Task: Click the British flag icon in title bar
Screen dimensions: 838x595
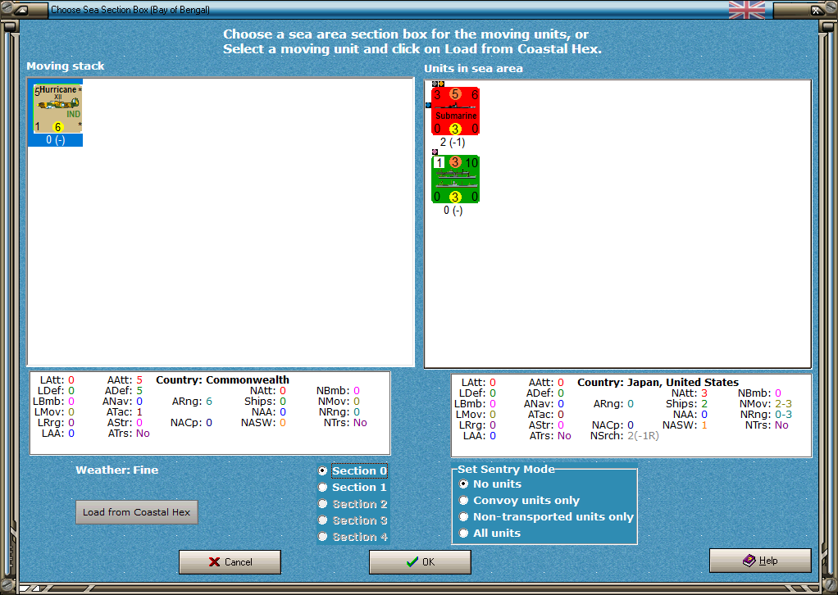Action: click(x=747, y=10)
